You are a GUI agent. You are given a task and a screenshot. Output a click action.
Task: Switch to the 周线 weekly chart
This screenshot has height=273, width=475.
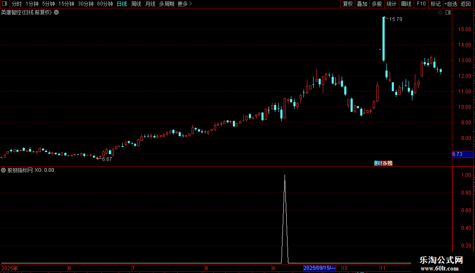(136, 4)
